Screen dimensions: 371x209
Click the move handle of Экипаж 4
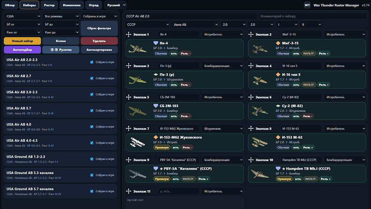[x=251, y=66]
